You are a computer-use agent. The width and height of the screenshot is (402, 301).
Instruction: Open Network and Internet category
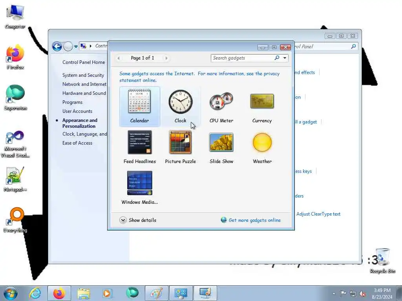click(x=84, y=84)
